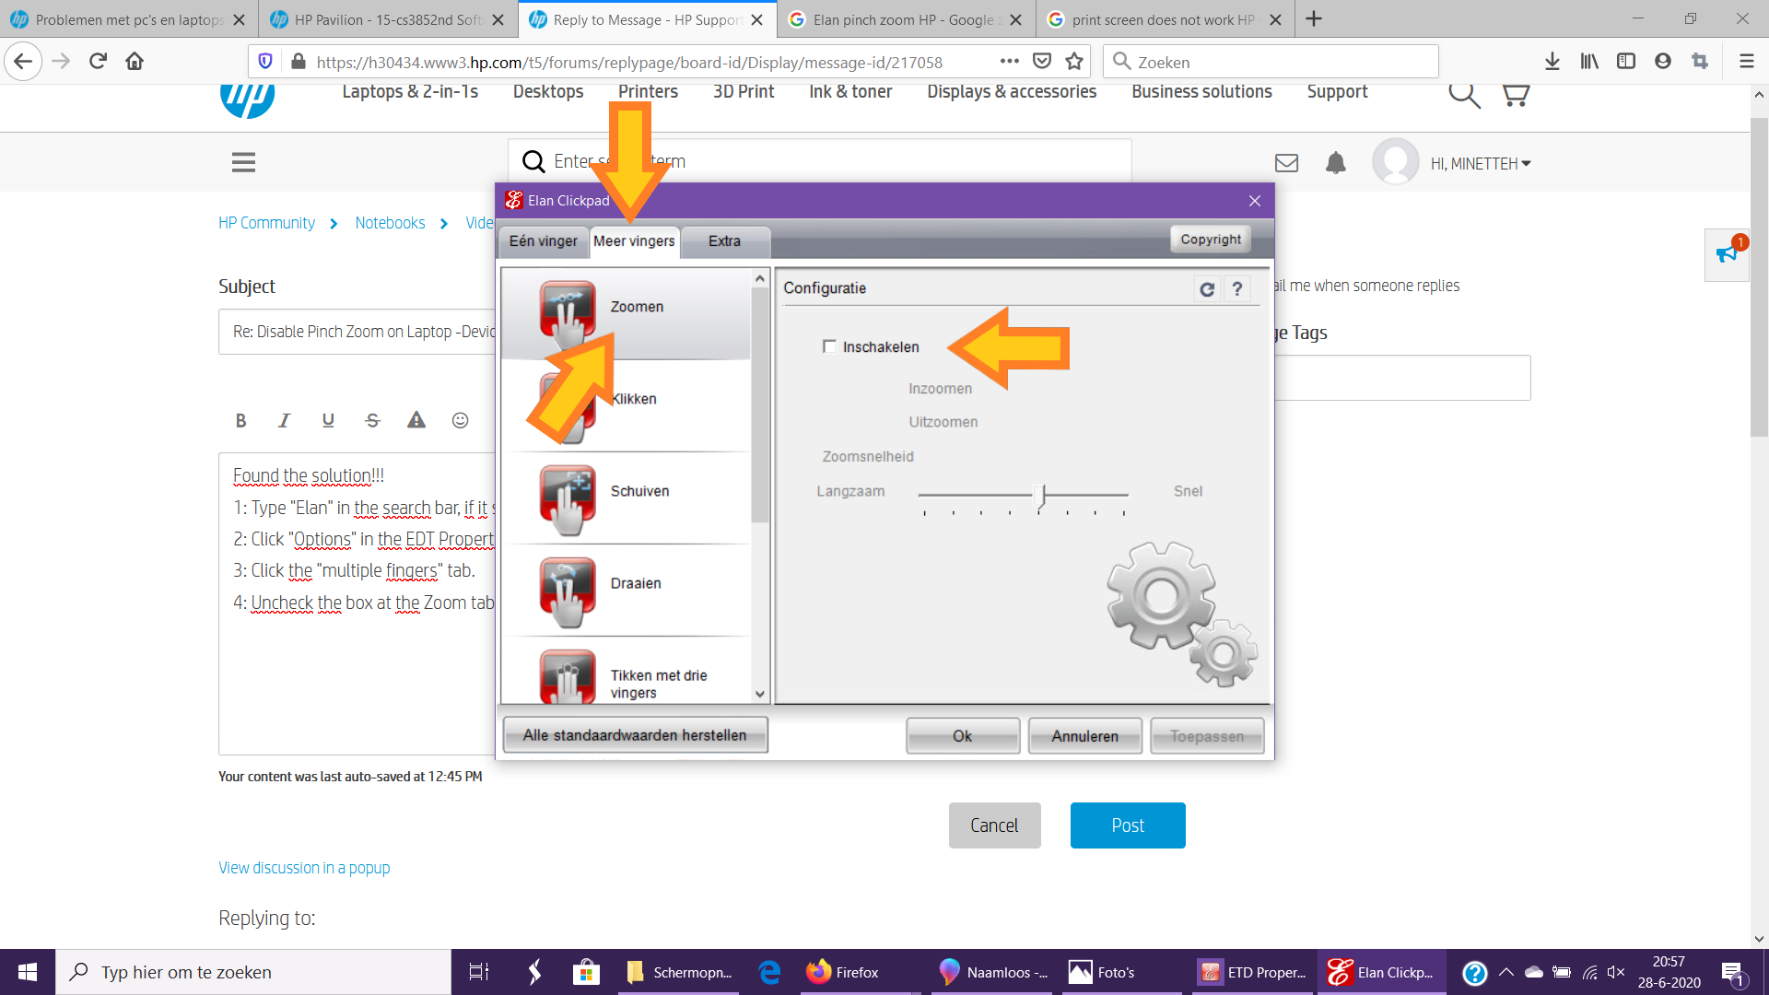Uncheck the Inschakelen checkbox
This screenshot has height=995, width=1769.
(x=830, y=347)
